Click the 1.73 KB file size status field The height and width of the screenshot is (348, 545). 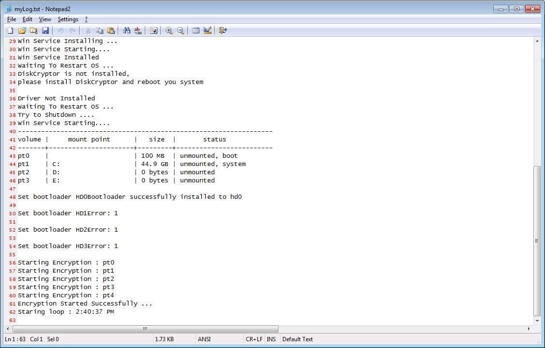(x=165, y=339)
